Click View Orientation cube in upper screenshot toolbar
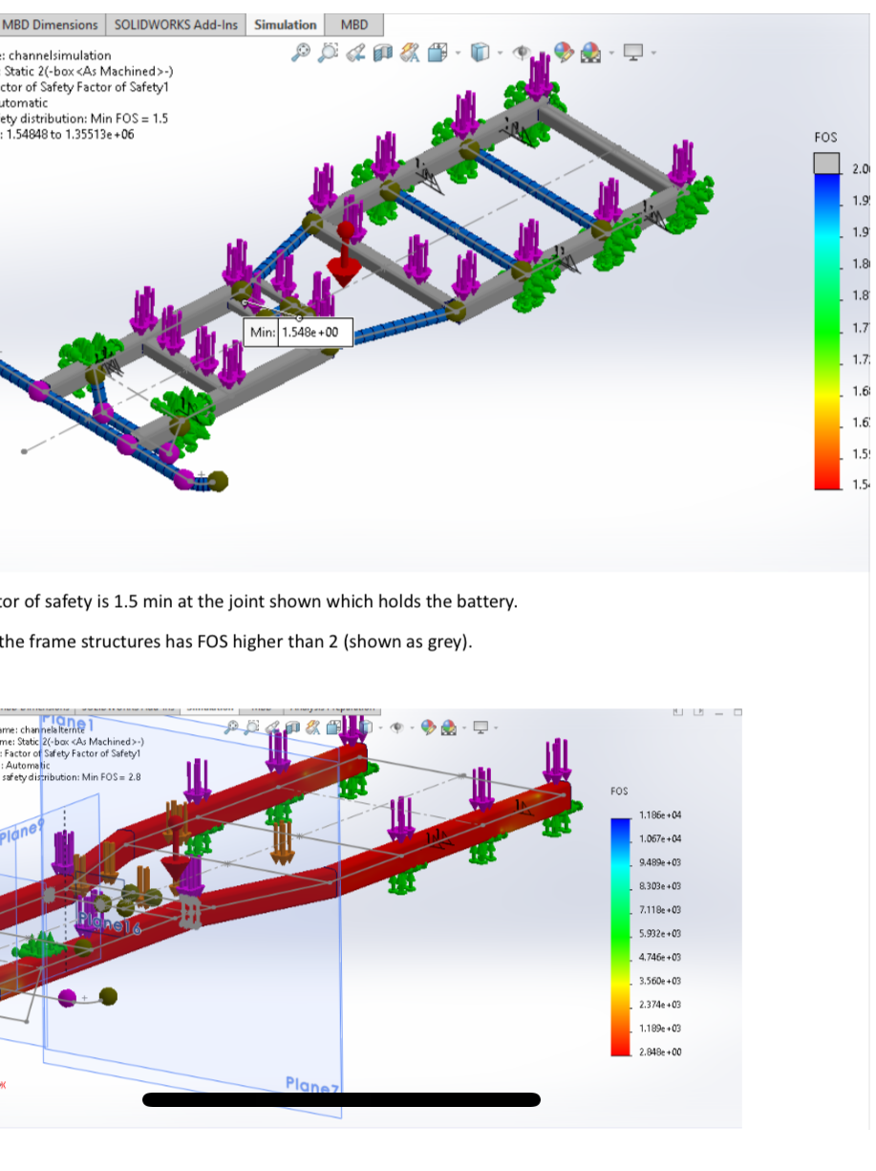This screenshot has width=876, height=1171. (x=437, y=52)
